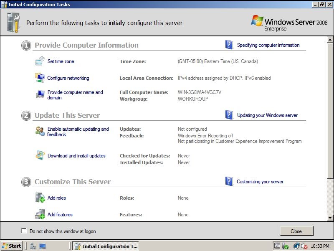This screenshot has height=251, width=334.
Task: Click the Provide Computer Information heading
Action: 86,45
